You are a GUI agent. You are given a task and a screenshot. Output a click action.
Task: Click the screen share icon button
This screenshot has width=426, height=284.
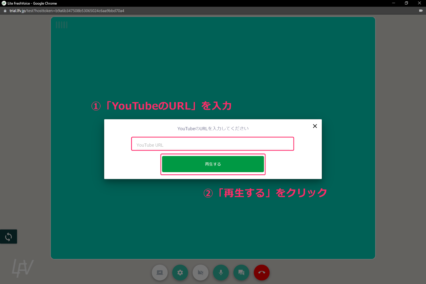point(160,273)
